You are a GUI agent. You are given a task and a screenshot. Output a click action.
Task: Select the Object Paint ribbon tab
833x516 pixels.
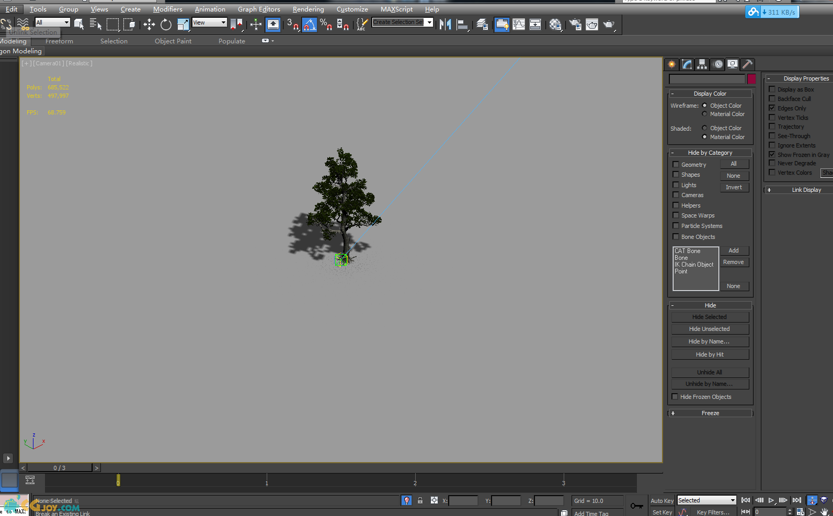[173, 41]
